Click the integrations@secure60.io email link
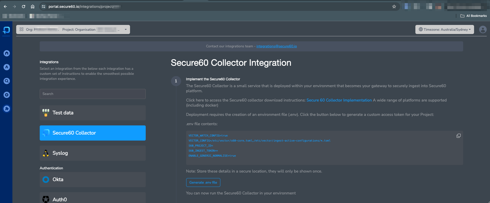 pyautogui.click(x=276, y=46)
